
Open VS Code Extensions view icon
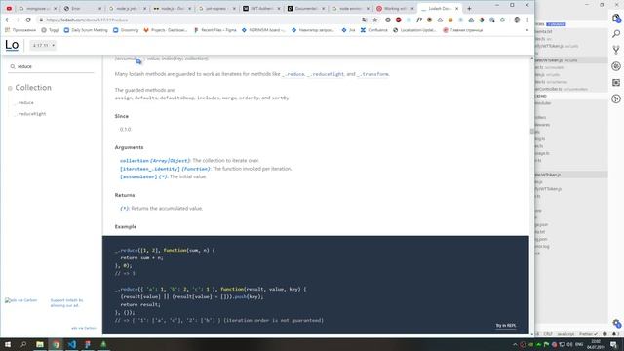616,82
